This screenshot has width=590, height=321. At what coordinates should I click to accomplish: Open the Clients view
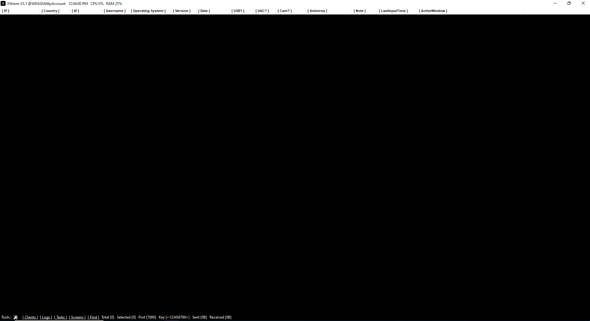30,317
